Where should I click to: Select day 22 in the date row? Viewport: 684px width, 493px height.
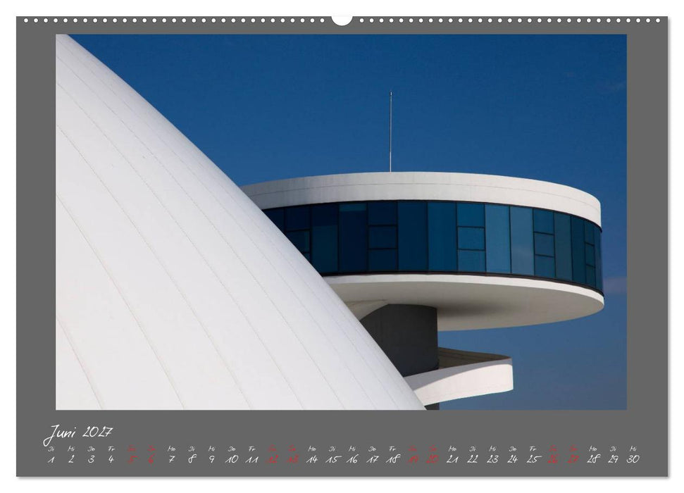473,459
